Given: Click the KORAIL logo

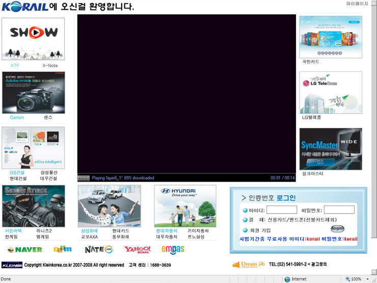Looking at the screenshot, I should (x=25, y=7).
